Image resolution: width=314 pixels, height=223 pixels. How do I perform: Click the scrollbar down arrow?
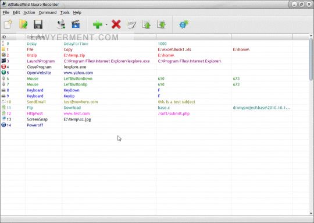tap(311, 213)
